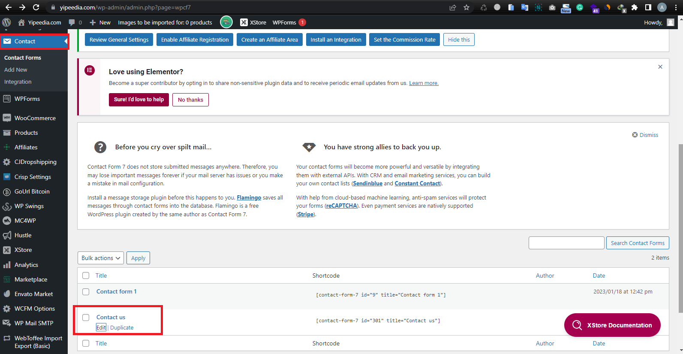Click the Analytics bar chart icon
Viewport: 683px width, 354px height.
[x=7, y=265]
